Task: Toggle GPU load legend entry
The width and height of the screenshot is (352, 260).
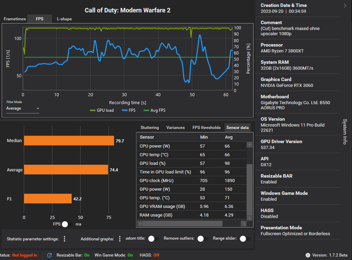Action: pos(102,110)
